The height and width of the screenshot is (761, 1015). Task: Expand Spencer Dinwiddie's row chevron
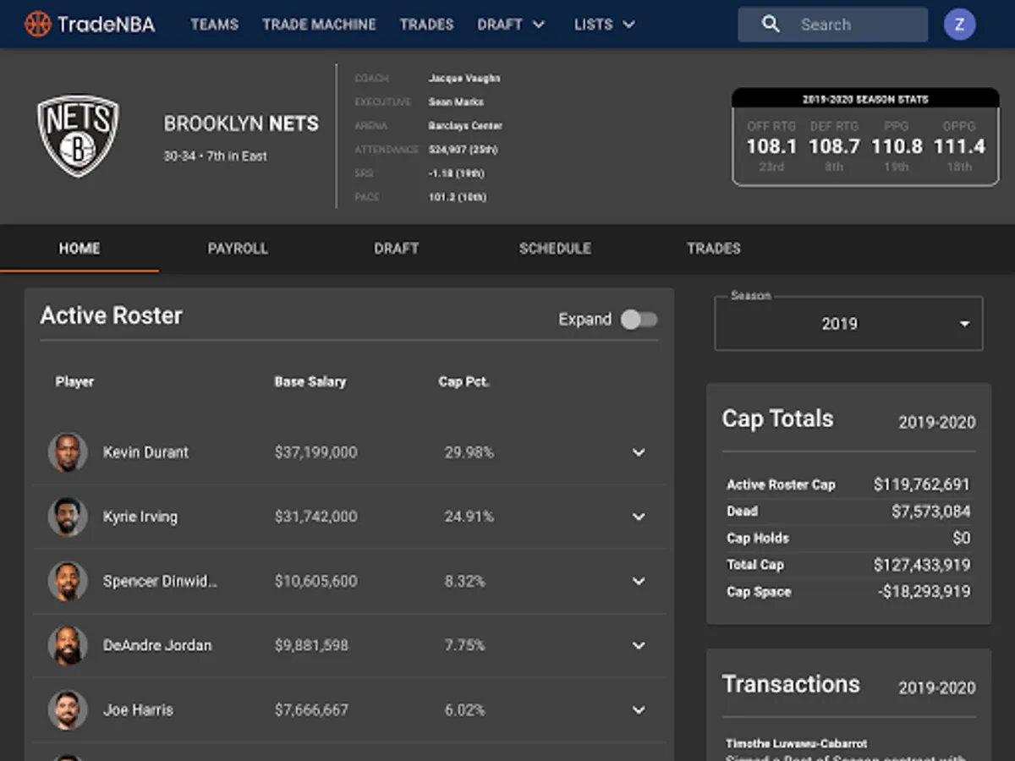[639, 581]
